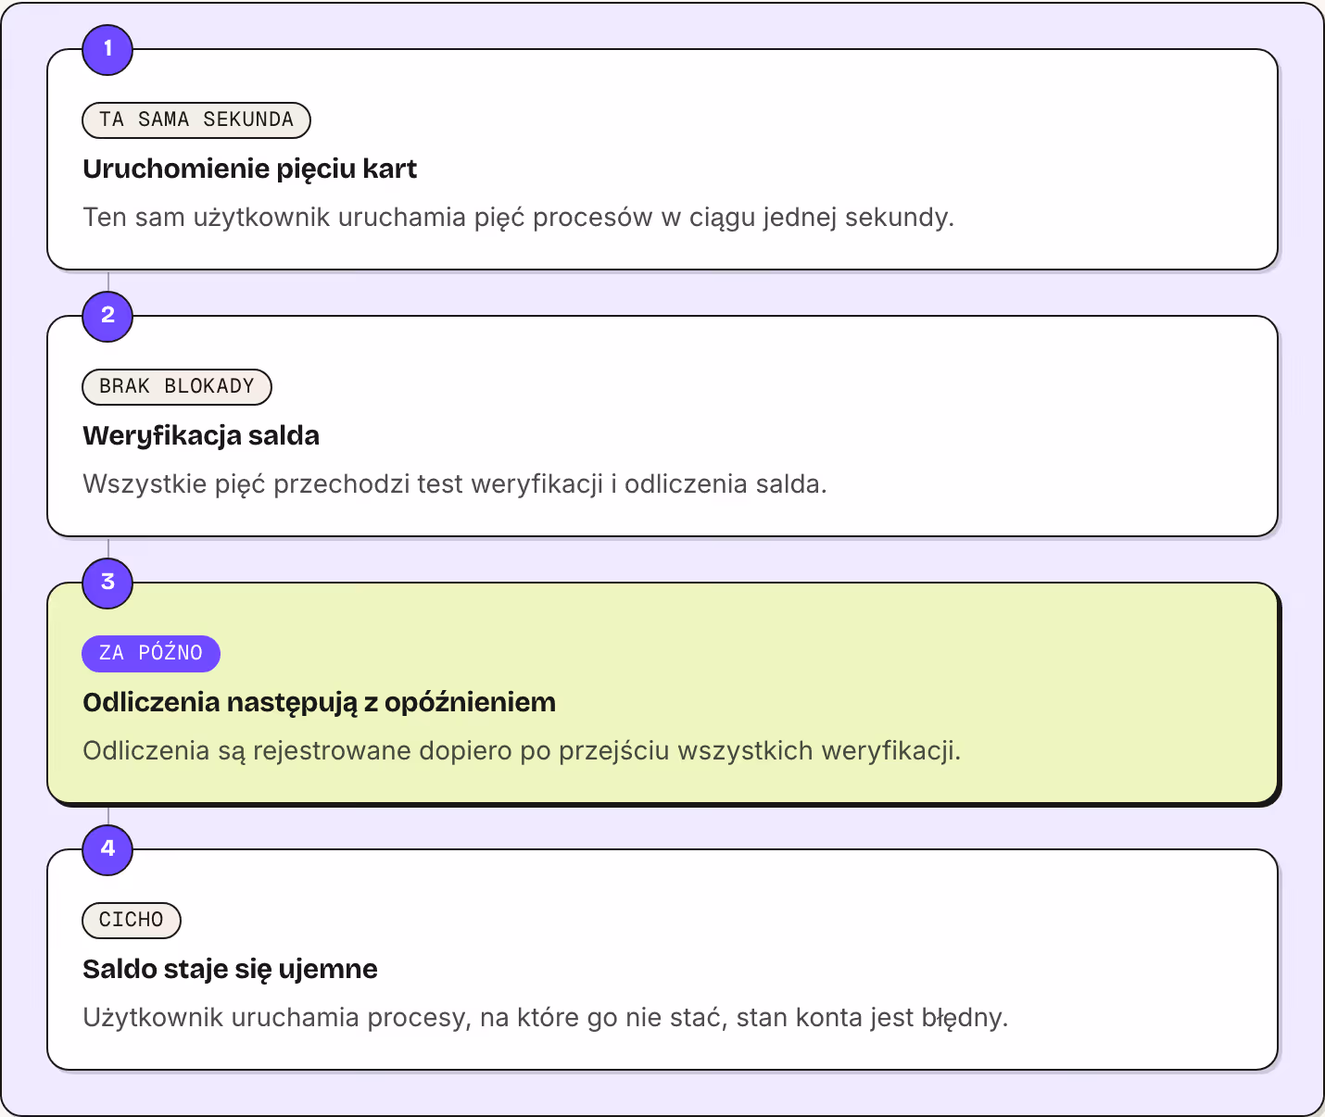Click the step 4 number badge
Screen dimensions: 1325x1117
[107, 849]
